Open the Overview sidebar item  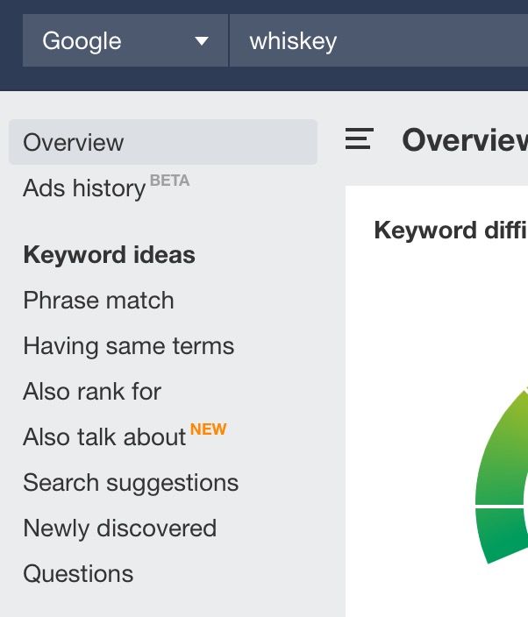point(163,142)
